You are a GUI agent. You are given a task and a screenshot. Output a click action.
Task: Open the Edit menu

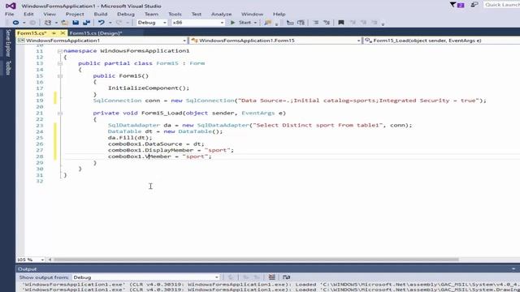[x=28, y=14]
